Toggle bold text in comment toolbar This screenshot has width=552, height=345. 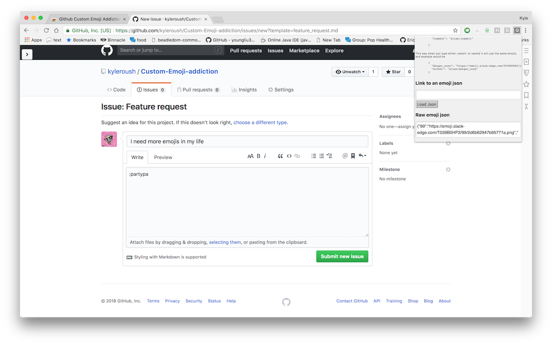click(259, 156)
